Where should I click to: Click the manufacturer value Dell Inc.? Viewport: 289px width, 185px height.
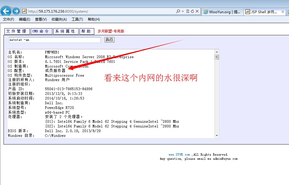[54, 103]
